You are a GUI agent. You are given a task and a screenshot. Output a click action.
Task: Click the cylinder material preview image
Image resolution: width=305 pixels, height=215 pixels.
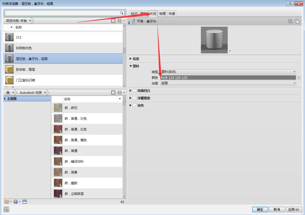click(214, 40)
